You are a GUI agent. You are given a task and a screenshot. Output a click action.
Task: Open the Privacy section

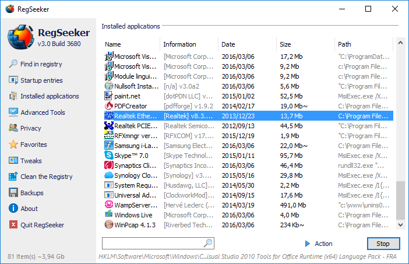pos(30,128)
